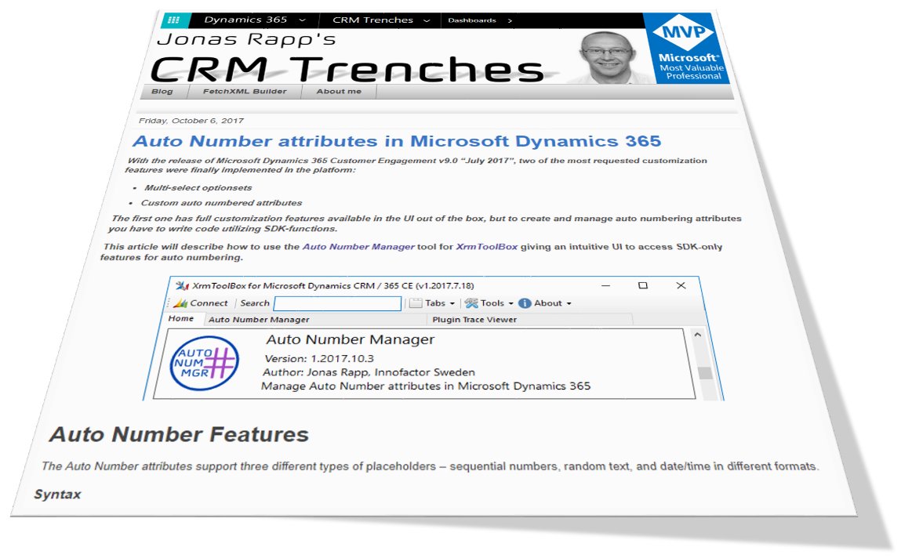
Task: Open the About dropdown menu
Action: 545,303
